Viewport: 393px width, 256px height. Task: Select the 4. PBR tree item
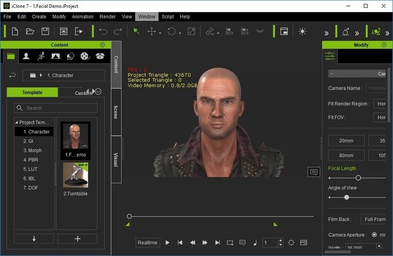click(31, 160)
